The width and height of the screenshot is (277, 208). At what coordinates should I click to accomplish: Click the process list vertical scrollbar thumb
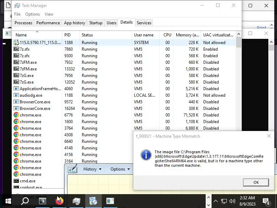239,42
